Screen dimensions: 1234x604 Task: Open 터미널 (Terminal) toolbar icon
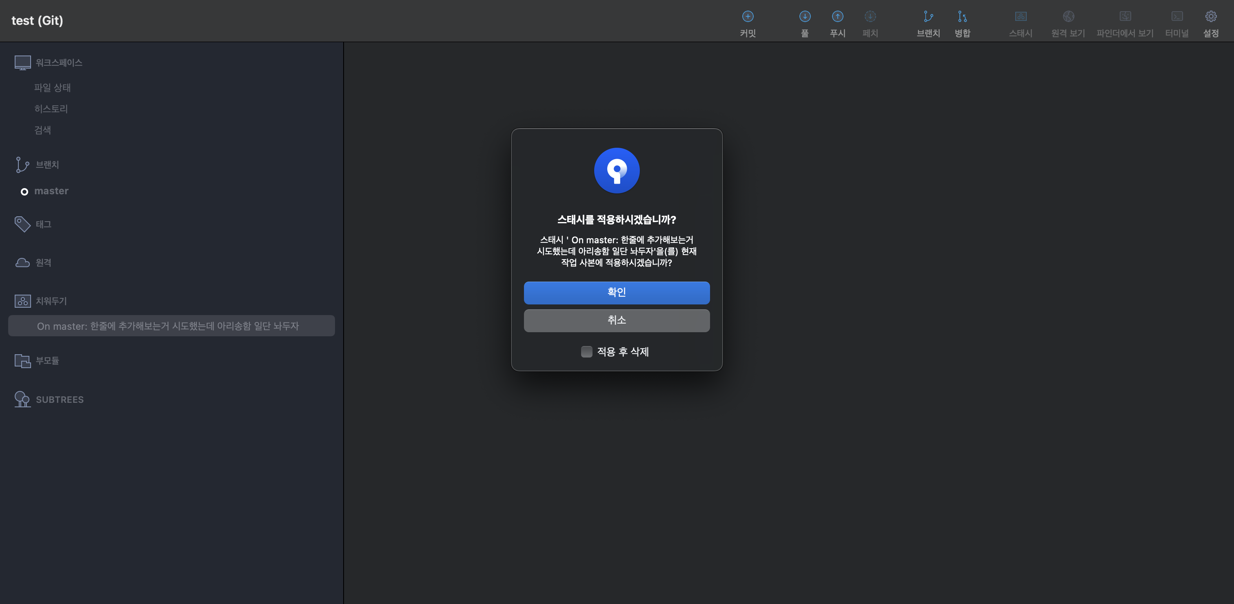1176,17
